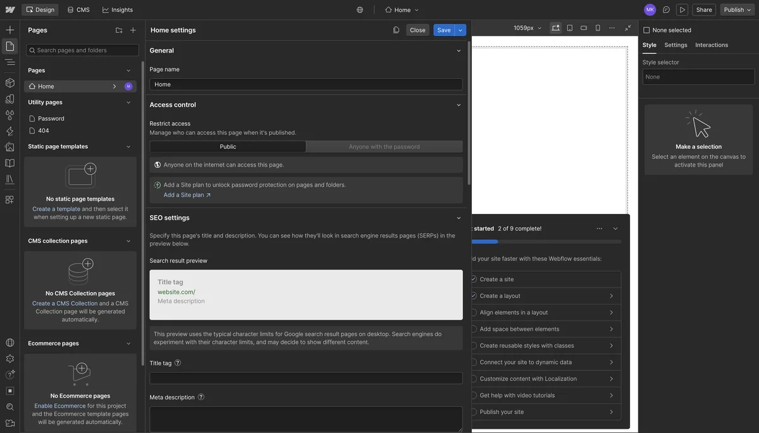Click the Preview play icon
This screenshot has height=433, width=759.
click(x=682, y=9)
